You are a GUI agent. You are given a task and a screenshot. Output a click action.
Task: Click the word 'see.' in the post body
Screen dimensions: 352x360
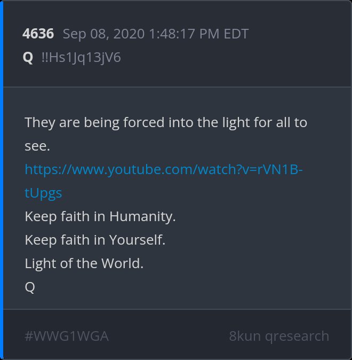point(37,146)
